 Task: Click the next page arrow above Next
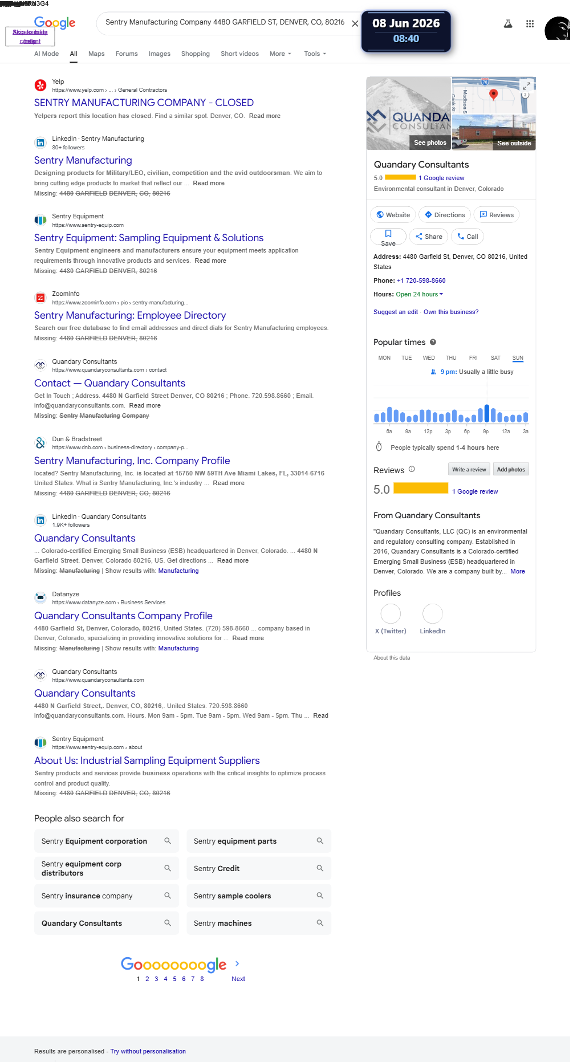coord(237,963)
